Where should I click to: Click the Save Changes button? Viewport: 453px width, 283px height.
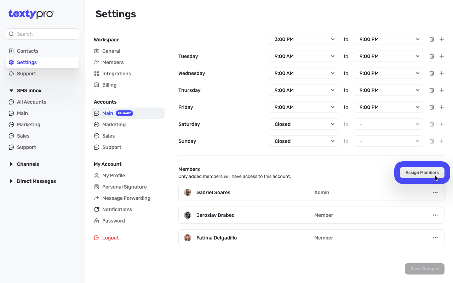tap(425, 269)
